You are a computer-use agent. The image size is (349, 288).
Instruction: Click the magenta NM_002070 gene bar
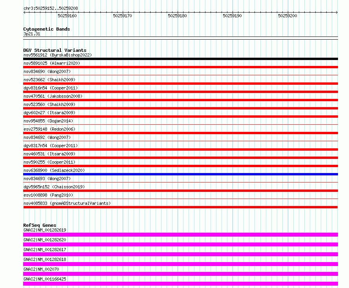(180, 274)
